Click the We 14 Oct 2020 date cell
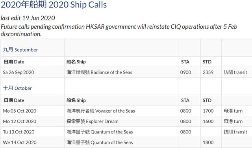 [x=20, y=142]
